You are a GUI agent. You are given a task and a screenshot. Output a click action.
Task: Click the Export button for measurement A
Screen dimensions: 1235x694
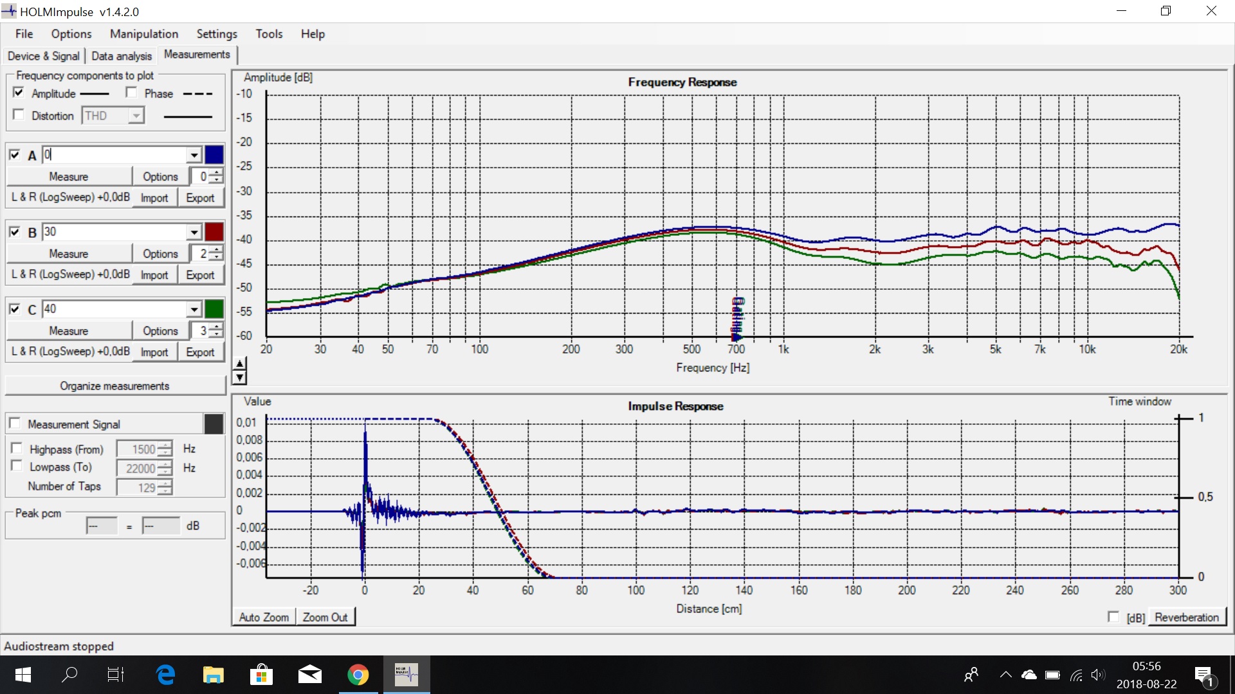pyautogui.click(x=199, y=197)
